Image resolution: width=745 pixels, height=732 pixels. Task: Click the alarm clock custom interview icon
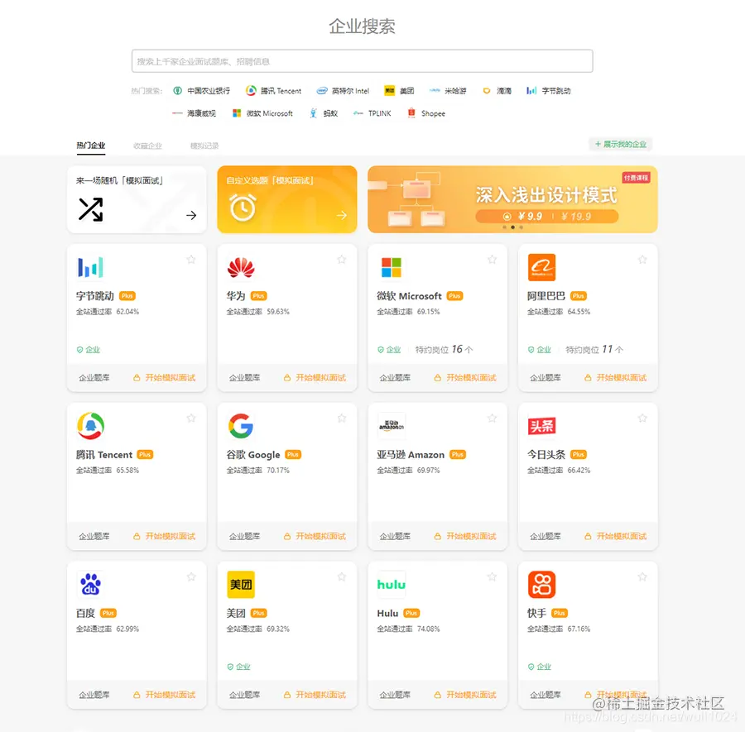pos(243,208)
